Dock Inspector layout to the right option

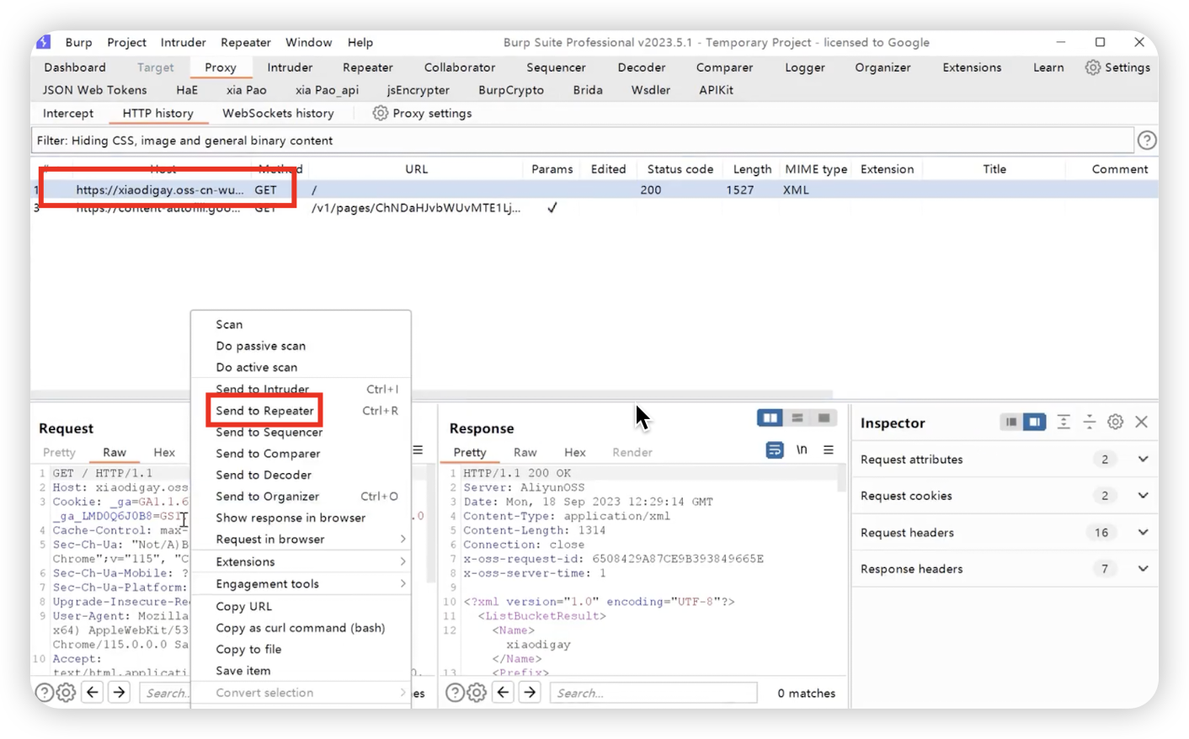(1034, 422)
